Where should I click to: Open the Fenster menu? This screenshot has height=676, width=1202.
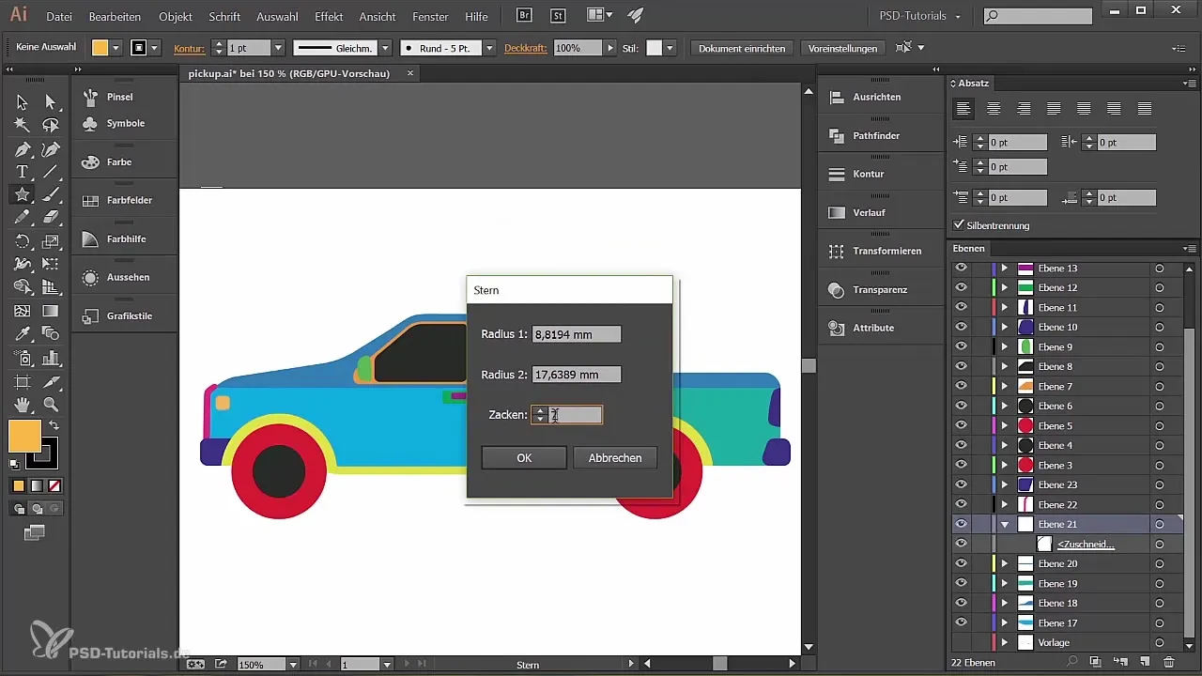(430, 17)
